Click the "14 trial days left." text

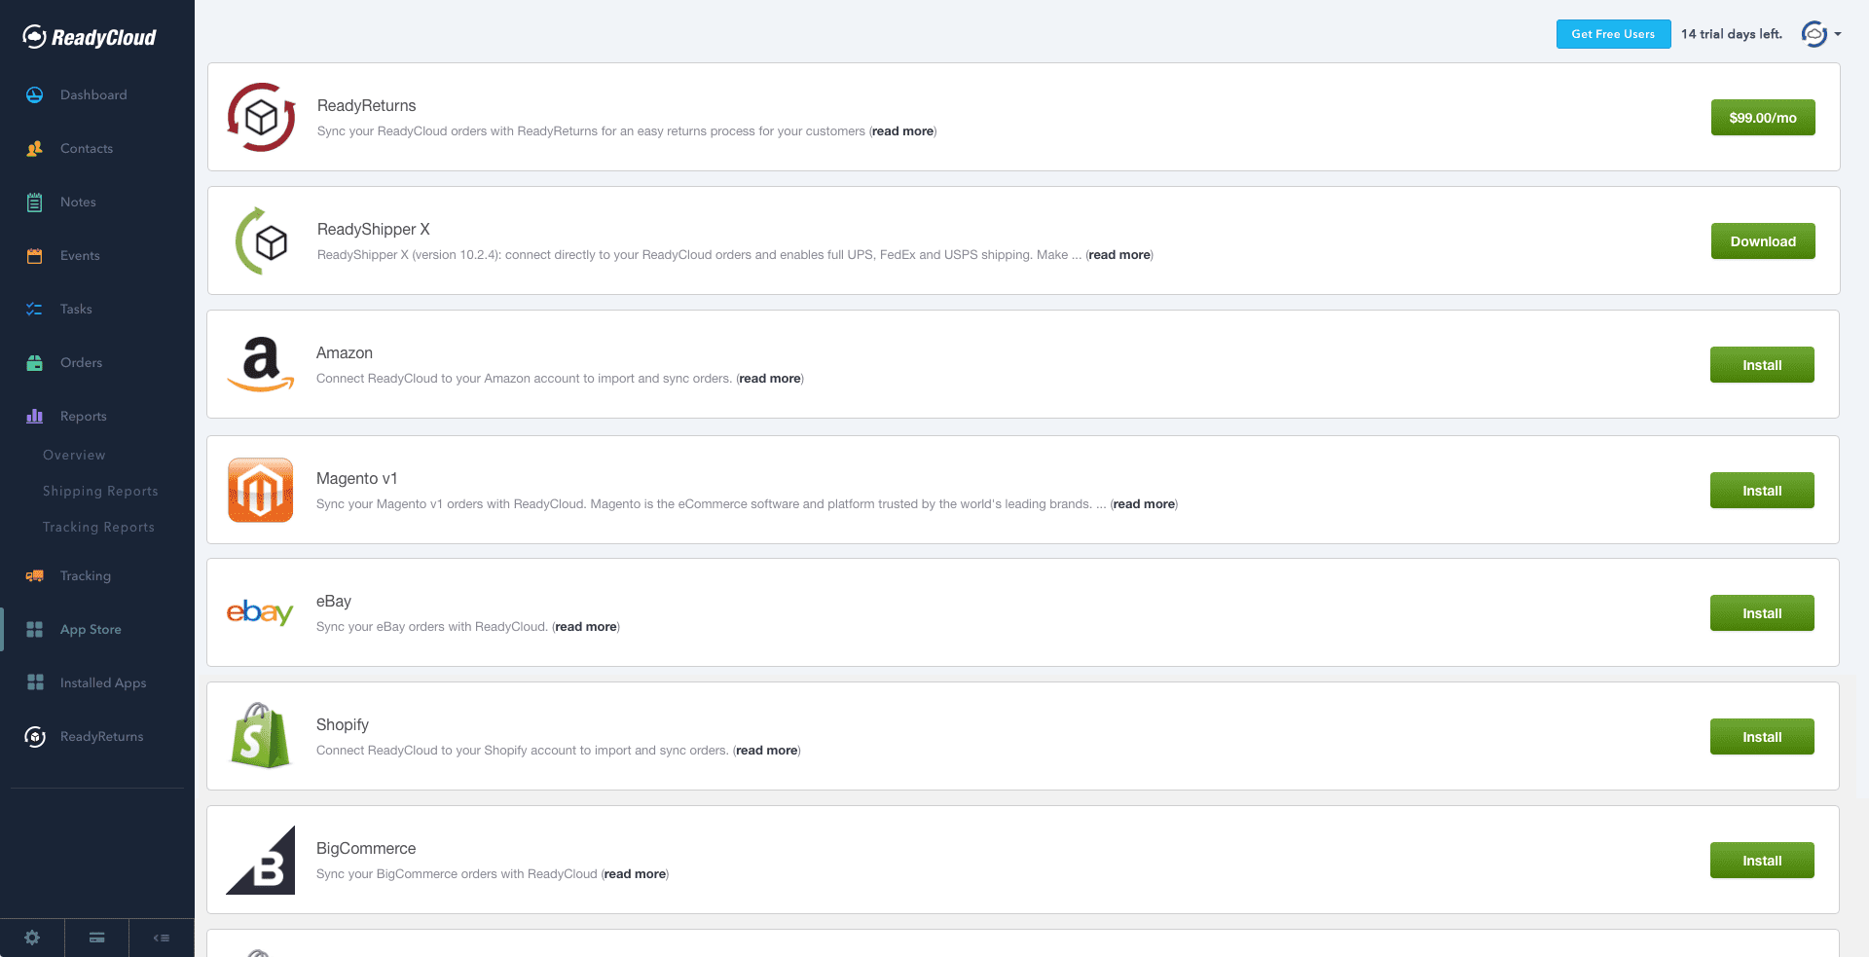point(1732,34)
